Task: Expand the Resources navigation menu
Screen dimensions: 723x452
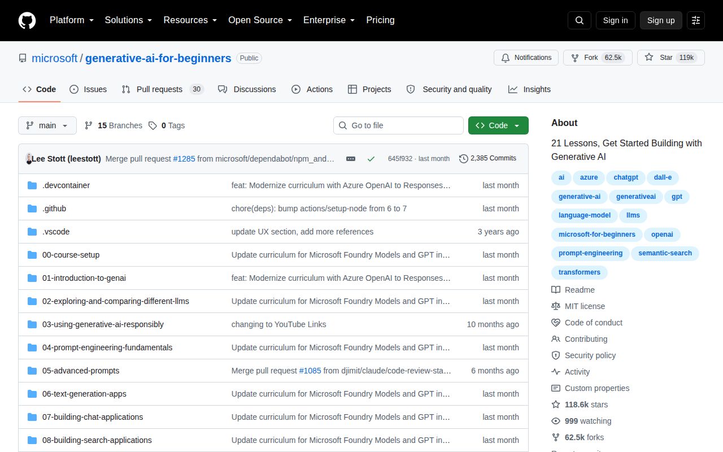Action: (x=190, y=20)
